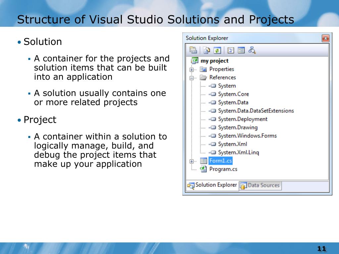The height and width of the screenshot is (254, 339).
Task: Select the System.Drawing reference
Action: tap(238, 127)
